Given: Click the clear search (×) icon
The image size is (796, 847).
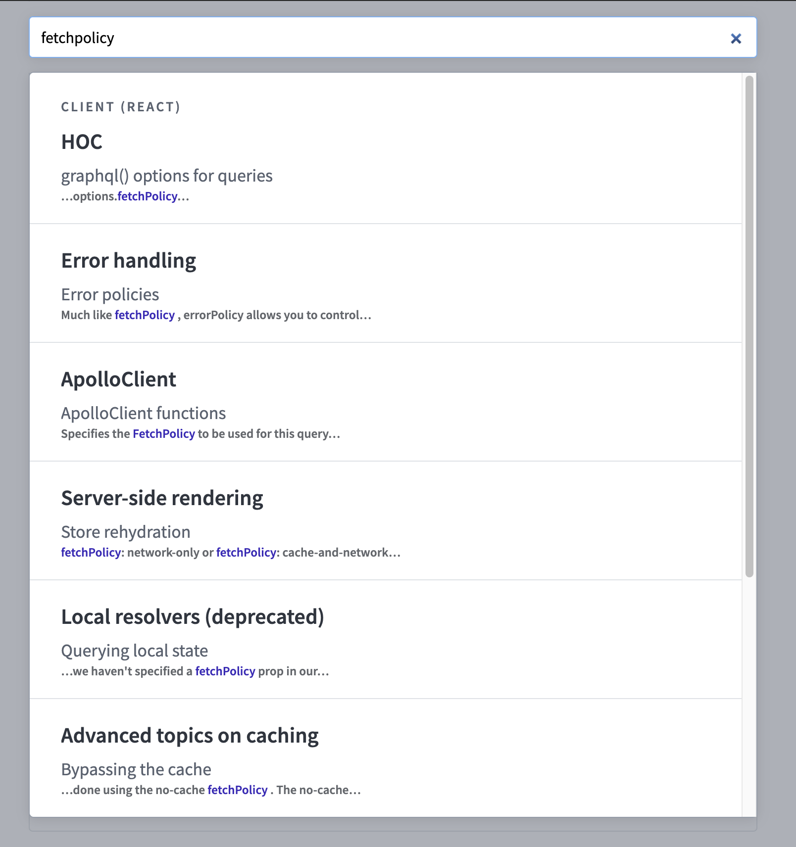Looking at the screenshot, I should tap(736, 38).
